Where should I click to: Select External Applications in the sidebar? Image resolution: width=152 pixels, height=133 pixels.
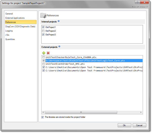[x=15, y=18]
